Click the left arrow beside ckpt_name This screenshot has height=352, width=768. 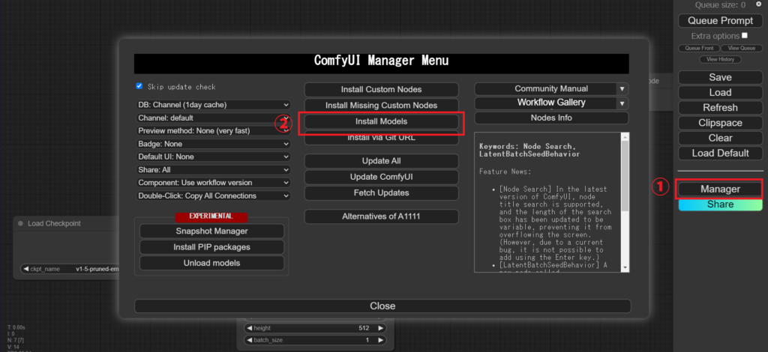coord(26,269)
